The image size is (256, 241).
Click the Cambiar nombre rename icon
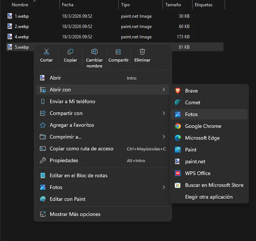click(x=94, y=52)
